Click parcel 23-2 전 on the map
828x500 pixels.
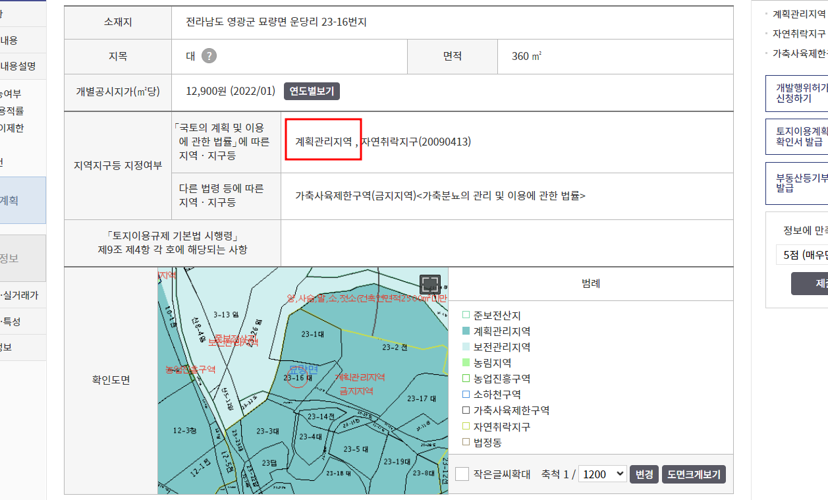(395, 347)
